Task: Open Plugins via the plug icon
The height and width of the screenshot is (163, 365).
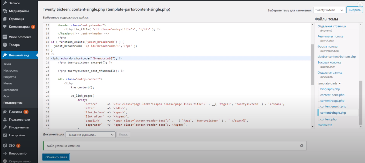Action: click(5, 112)
